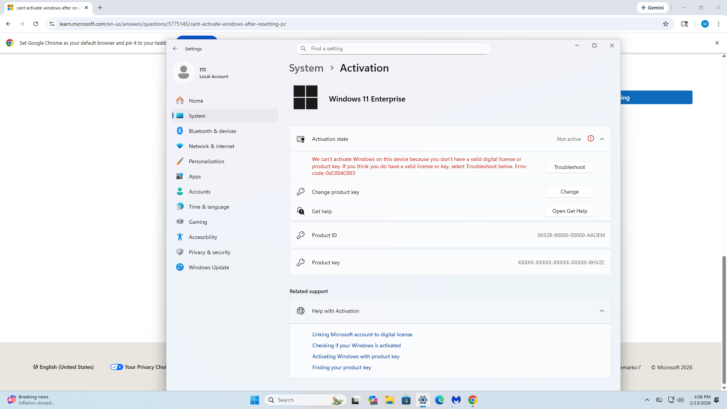Image resolution: width=727 pixels, height=409 pixels.
Task: Collapse Help with Activation section
Action: (602, 311)
